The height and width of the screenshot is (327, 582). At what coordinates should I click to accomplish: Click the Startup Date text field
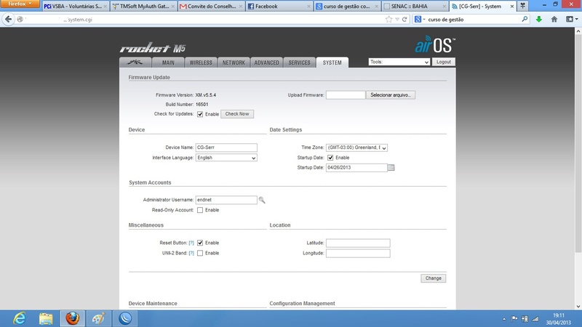(x=356, y=168)
